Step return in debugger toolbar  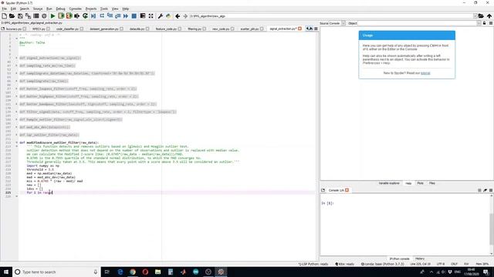117,16
